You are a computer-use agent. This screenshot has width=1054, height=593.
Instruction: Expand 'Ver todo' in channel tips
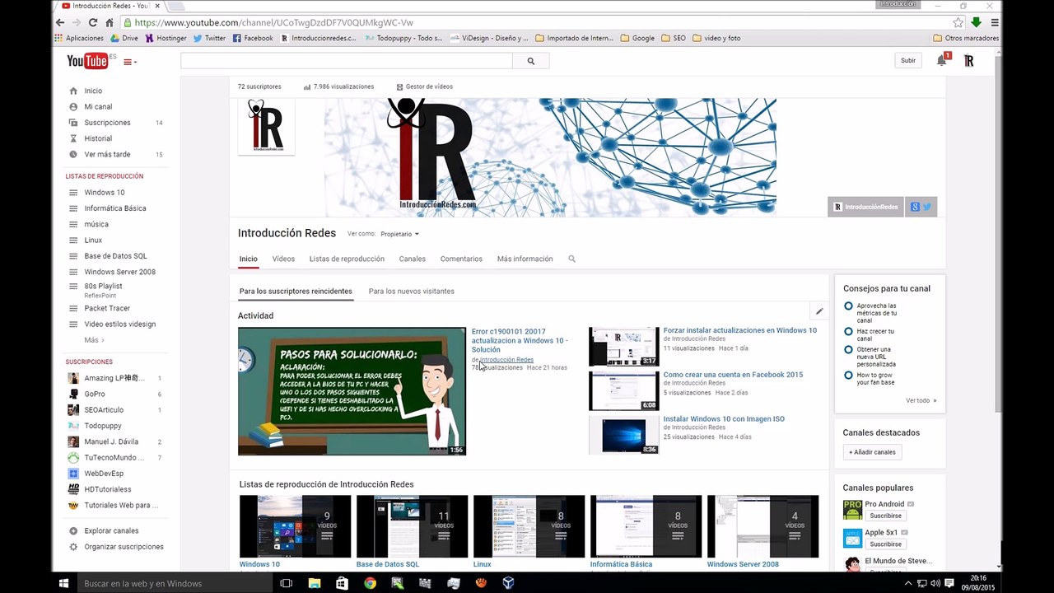[921, 400]
